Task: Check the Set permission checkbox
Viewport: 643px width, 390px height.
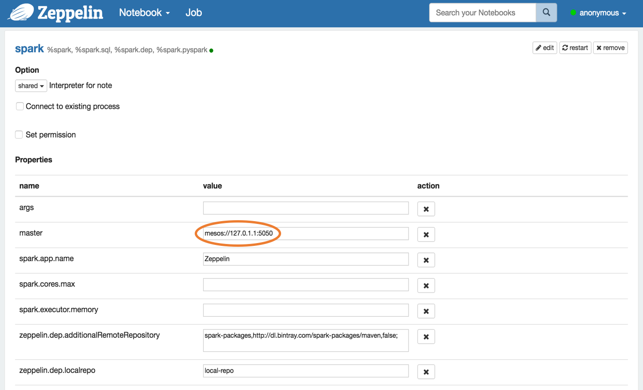Action: pos(19,135)
